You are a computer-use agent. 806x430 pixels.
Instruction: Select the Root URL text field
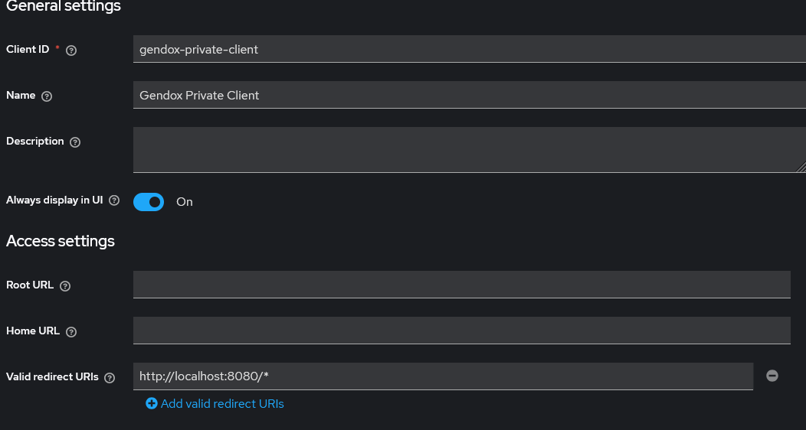[461, 285]
